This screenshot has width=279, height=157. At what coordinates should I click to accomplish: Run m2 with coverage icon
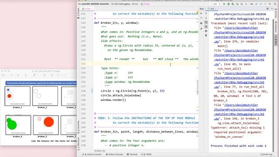pyautogui.click(x=233, y=4)
